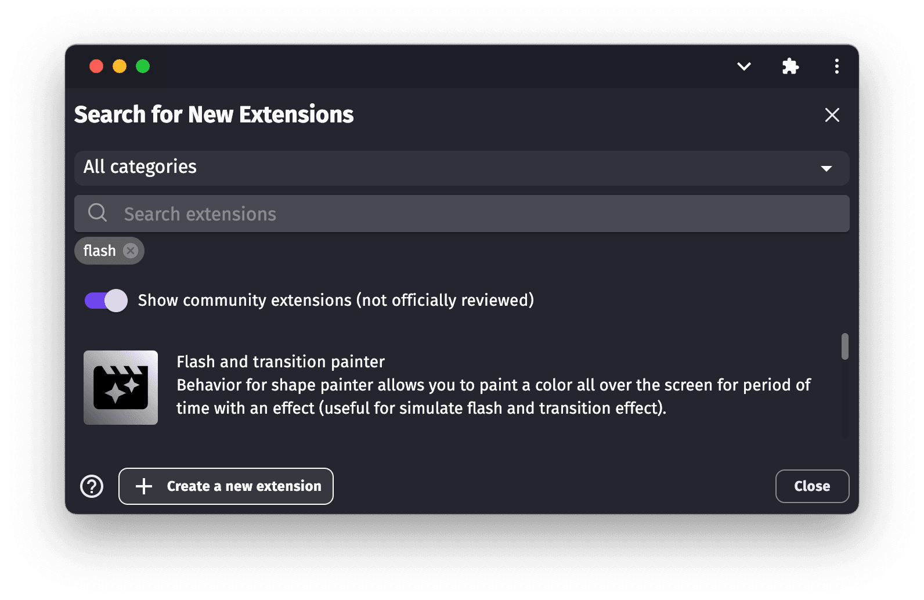This screenshot has height=600, width=924.
Task: Click the Flash and transition painter thumbnail
Action: coord(121,388)
